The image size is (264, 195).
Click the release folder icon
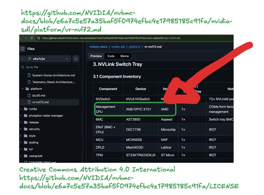[26, 122]
